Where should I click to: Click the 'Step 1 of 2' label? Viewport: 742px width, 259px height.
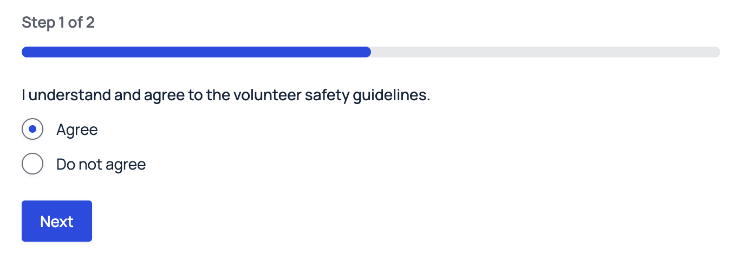pos(58,23)
